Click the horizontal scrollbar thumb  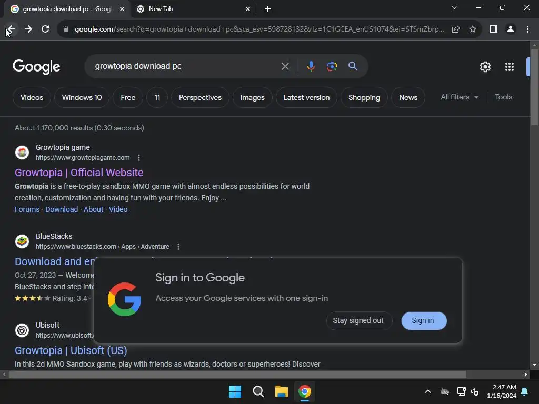[237, 374]
